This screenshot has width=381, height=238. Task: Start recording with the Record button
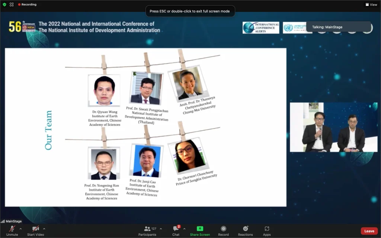[223, 231]
